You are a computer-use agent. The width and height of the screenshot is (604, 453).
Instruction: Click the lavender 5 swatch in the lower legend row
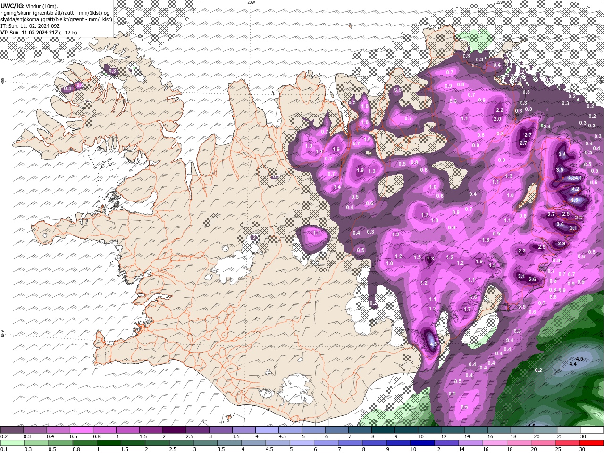tap(302, 443)
